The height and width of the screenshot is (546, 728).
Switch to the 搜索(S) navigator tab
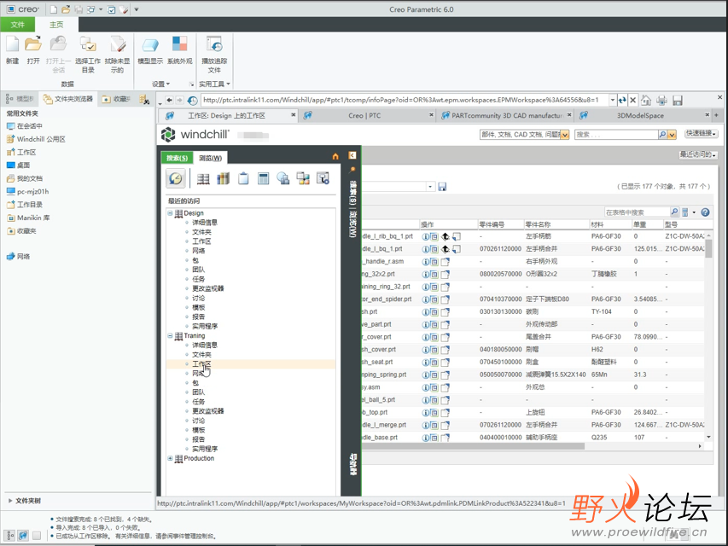coord(178,158)
